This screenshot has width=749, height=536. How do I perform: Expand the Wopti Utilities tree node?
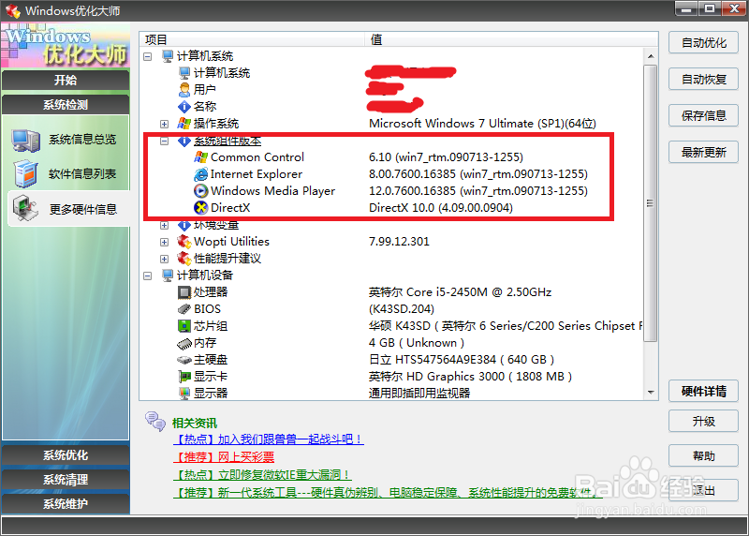click(165, 242)
